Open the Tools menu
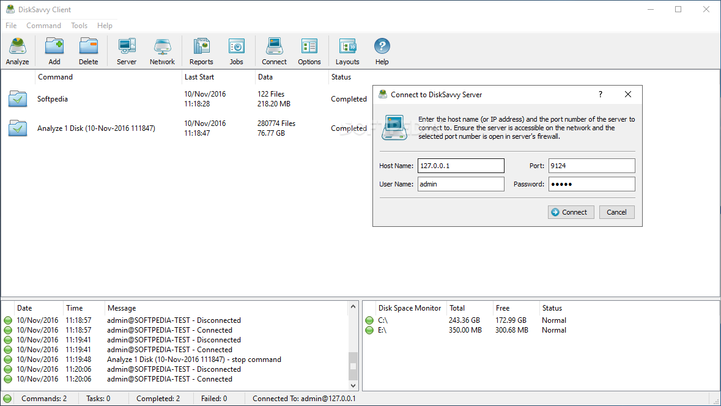 pos(79,26)
